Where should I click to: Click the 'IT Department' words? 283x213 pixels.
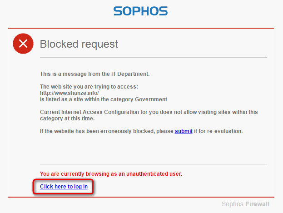tap(130, 74)
